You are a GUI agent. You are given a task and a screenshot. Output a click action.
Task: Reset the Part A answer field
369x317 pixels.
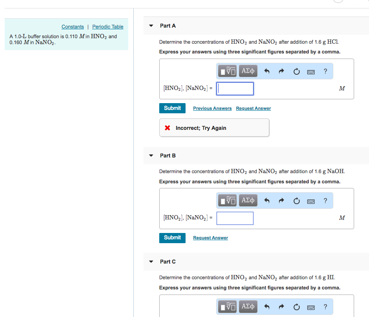pyautogui.click(x=296, y=71)
